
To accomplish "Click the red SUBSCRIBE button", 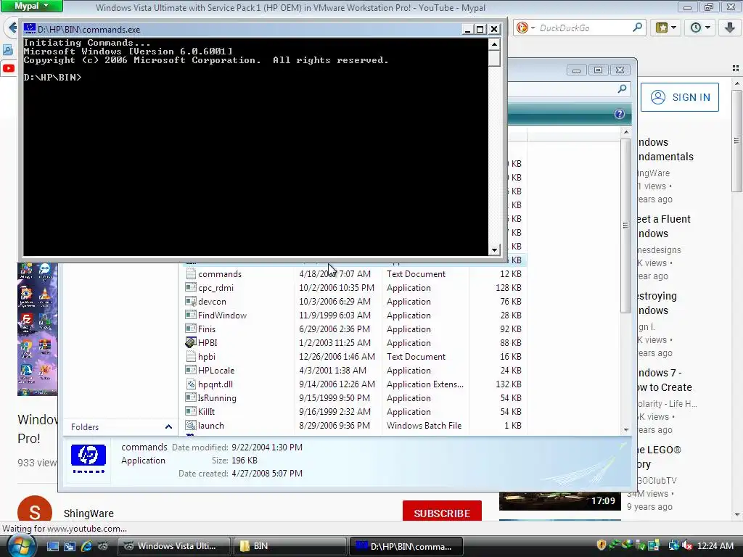I will coord(442,513).
